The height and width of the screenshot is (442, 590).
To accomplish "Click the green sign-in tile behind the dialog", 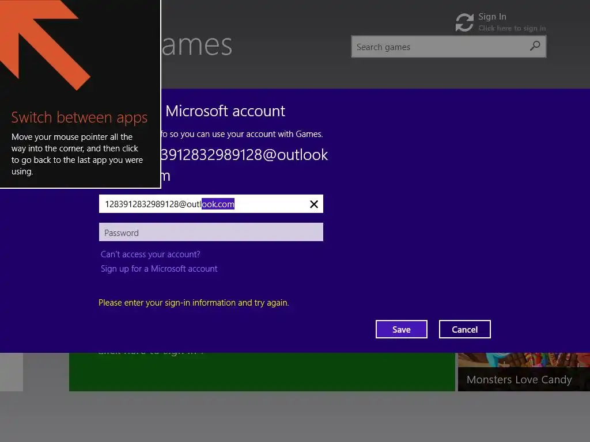I will pos(262,372).
